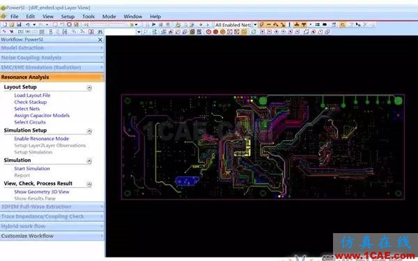Click the Save disk toolbar icon
418x261 pixels.
pos(19,24)
